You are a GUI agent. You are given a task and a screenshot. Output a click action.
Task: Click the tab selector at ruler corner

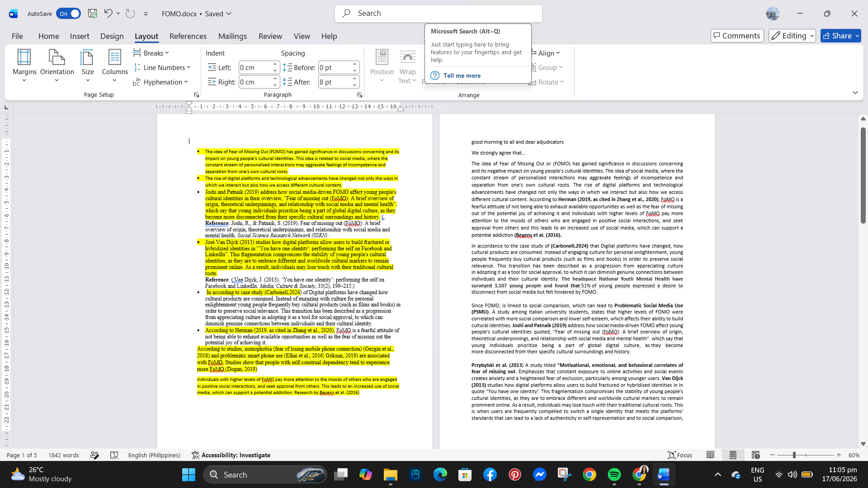pos(6,108)
